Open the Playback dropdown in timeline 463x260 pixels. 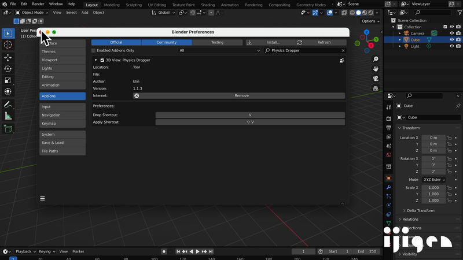(x=25, y=251)
